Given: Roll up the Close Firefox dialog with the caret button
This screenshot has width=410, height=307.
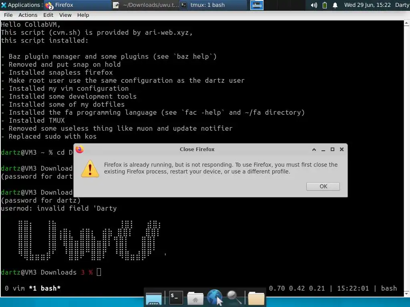Looking at the screenshot, I should click(314, 150).
